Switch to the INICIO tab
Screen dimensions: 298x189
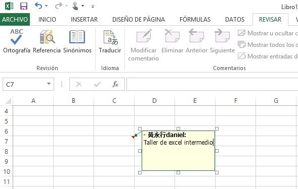47,19
